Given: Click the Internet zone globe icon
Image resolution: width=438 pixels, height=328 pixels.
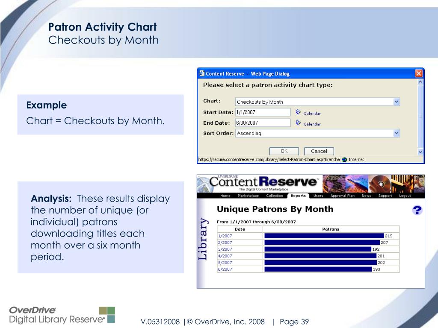Looking at the screenshot, I should point(344,160).
